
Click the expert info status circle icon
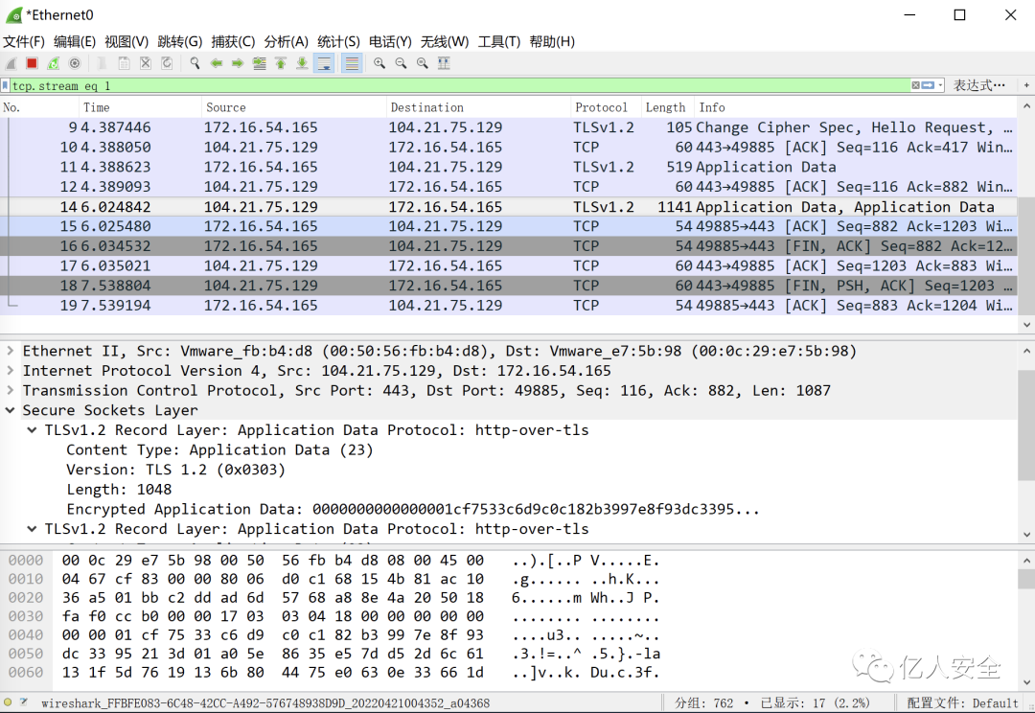[8, 702]
